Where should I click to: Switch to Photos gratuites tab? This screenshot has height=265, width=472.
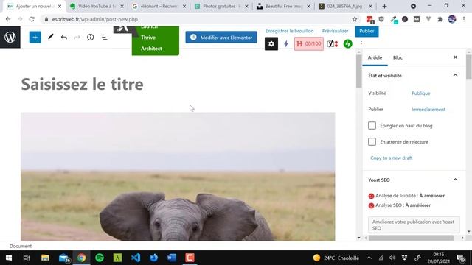tap(221, 7)
